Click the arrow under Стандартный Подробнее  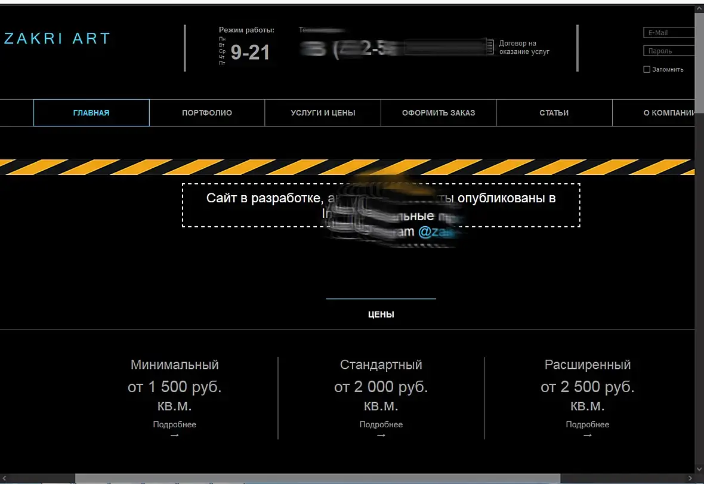381,435
